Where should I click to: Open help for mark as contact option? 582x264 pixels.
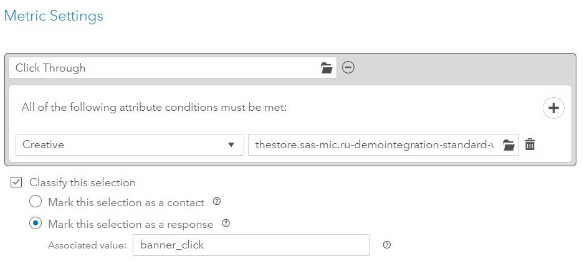click(x=217, y=202)
